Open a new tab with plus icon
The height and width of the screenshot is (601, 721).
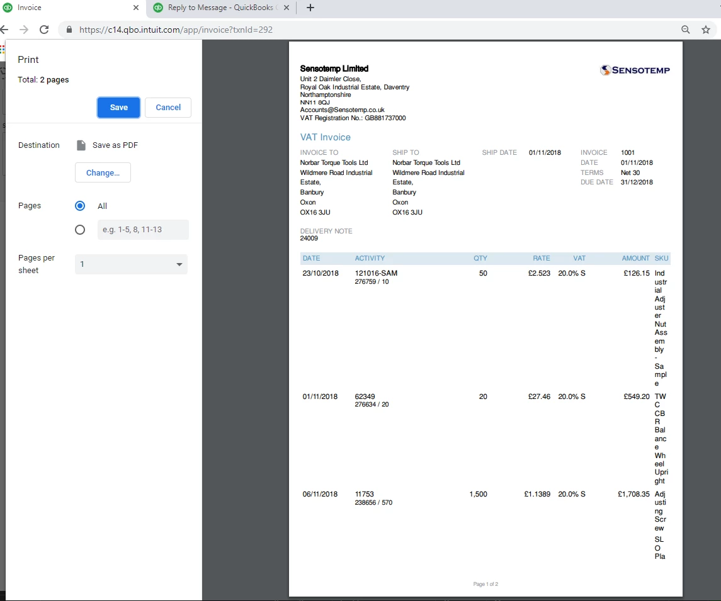[310, 8]
